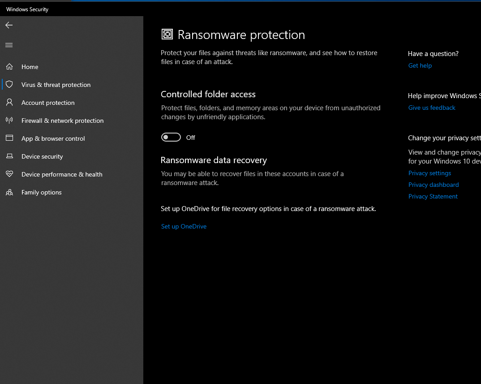Click the Family options people icon
This screenshot has height=384, width=481.
point(9,192)
